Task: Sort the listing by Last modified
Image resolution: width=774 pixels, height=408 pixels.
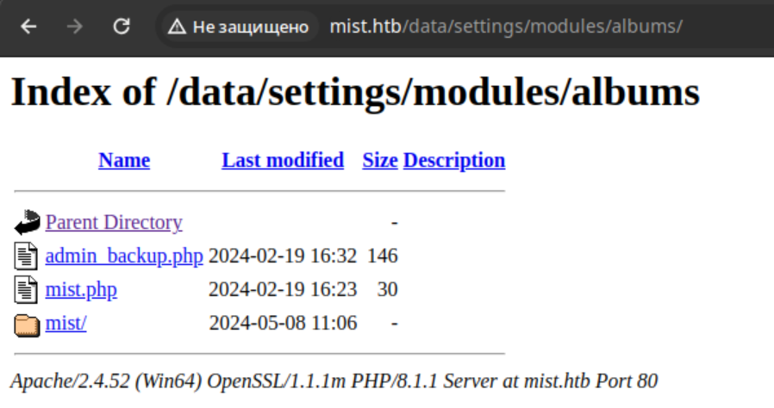Action: pyautogui.click(x=283, y=160)
